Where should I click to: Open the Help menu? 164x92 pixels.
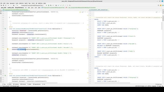point(45,3)
